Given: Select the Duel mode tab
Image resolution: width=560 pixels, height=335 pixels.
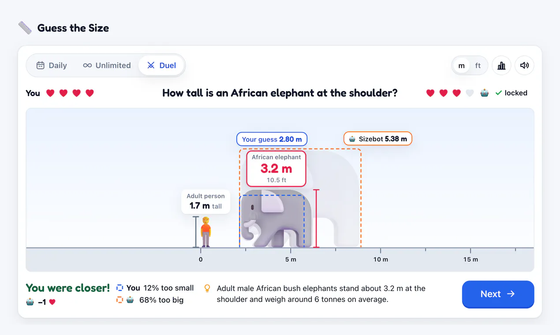Looking at the screenshot, I should point(161,65).
